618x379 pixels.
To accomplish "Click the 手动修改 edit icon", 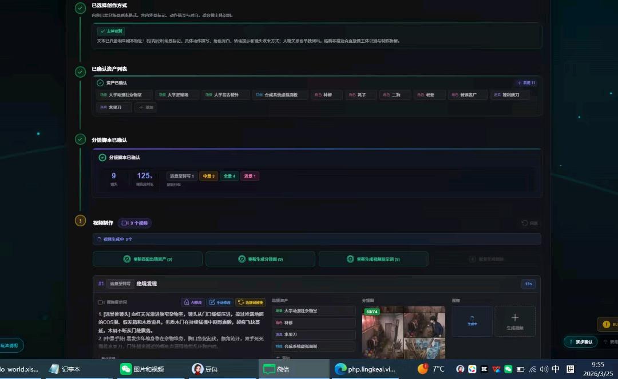I will (x=212, y=302).
